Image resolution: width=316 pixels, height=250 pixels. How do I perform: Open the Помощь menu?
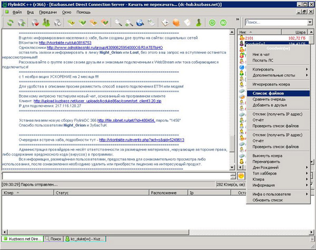point(83,12)
